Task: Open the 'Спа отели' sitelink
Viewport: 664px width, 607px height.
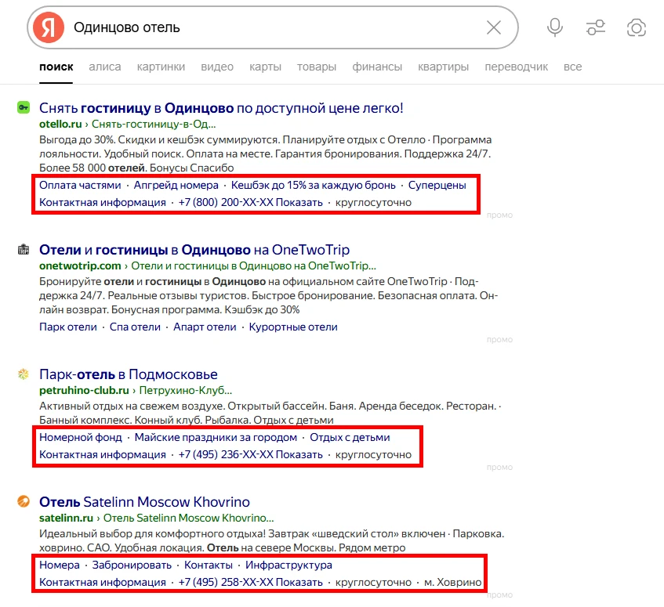Action: pyautogui.click(x=135, y=327)
